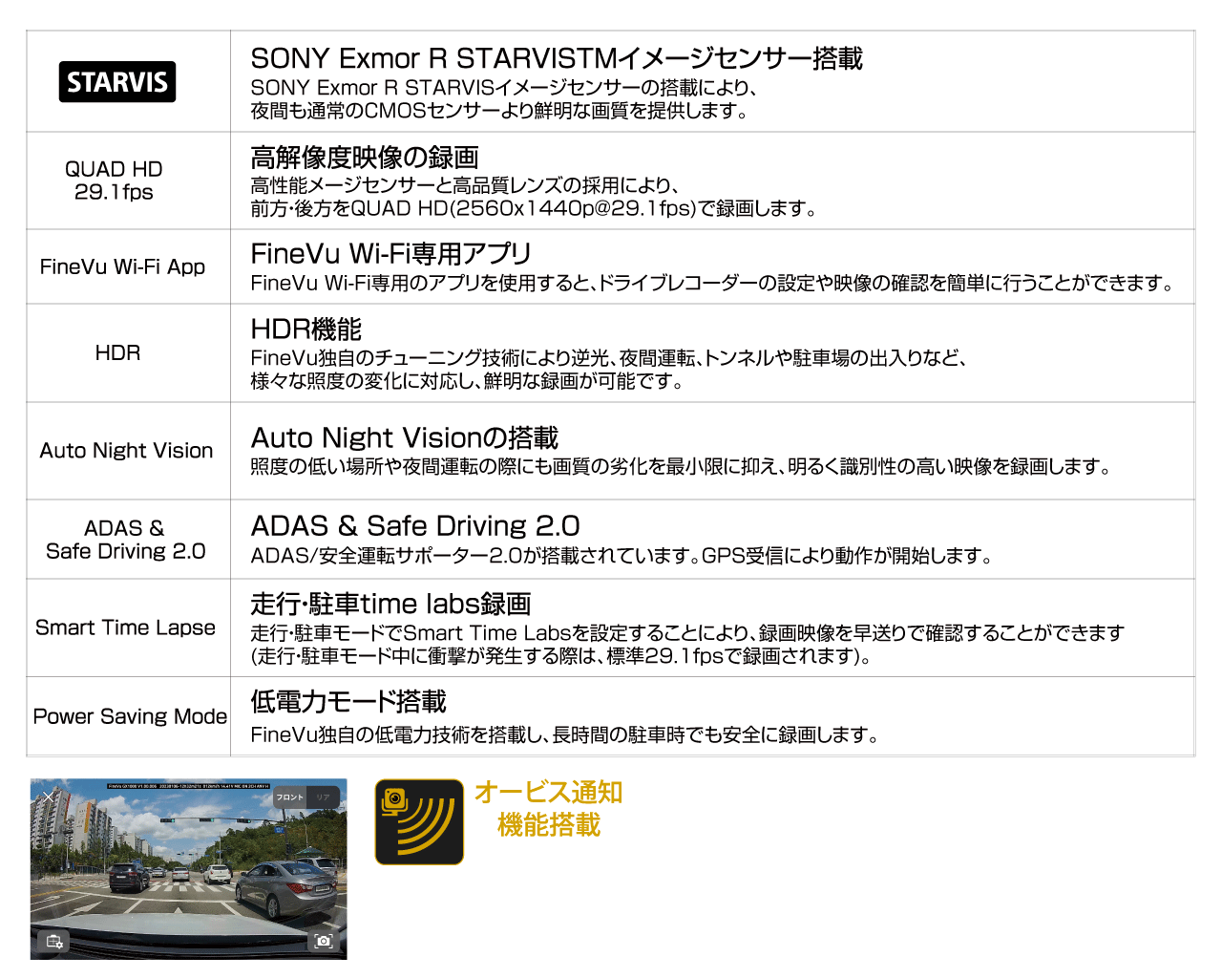Click the ADAS & Safe Driving 2.0 label cell
This screenshot has height=978, width=1222.
[128, 540]
